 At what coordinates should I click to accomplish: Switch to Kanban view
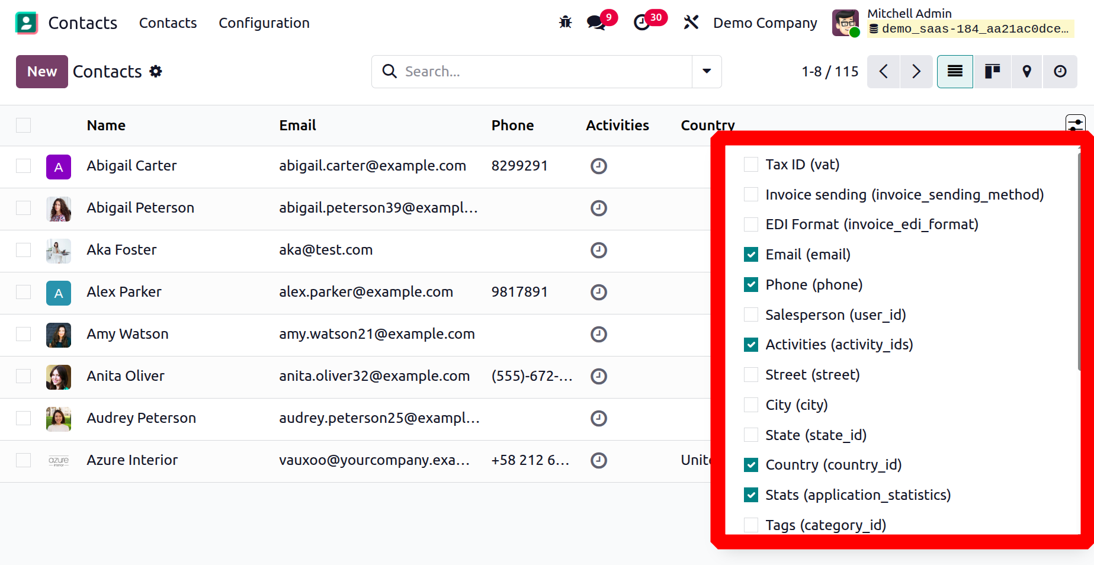992,72
